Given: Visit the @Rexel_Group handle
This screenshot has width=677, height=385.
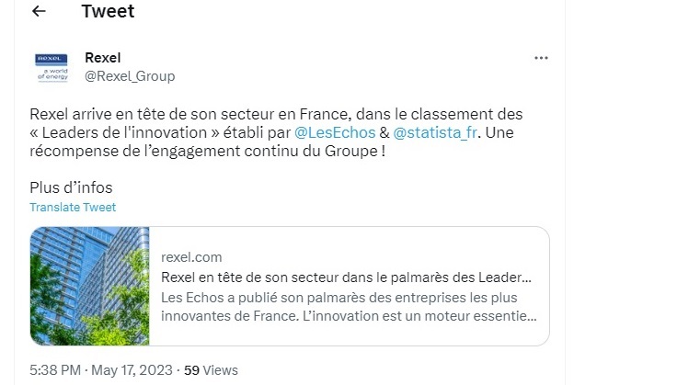Looking at the screenshot, I should point(129,75).
